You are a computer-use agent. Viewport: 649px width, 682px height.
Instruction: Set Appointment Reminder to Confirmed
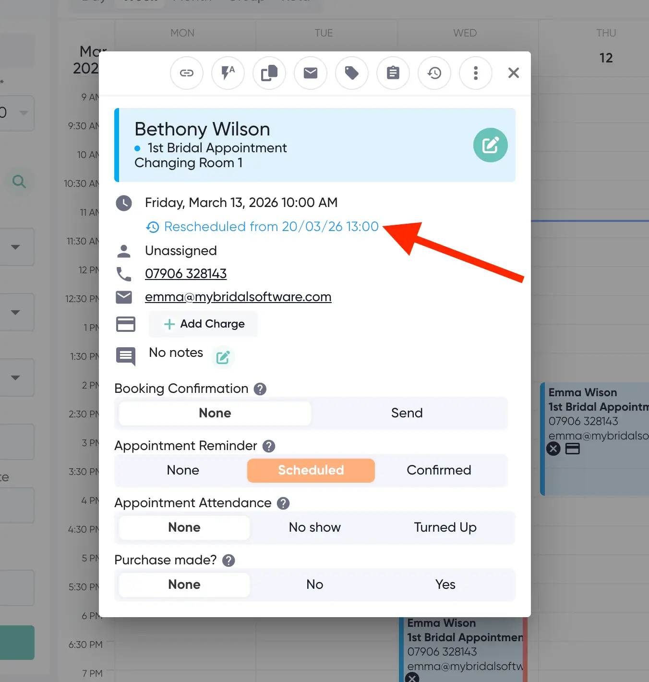click(x=439, y=470)
